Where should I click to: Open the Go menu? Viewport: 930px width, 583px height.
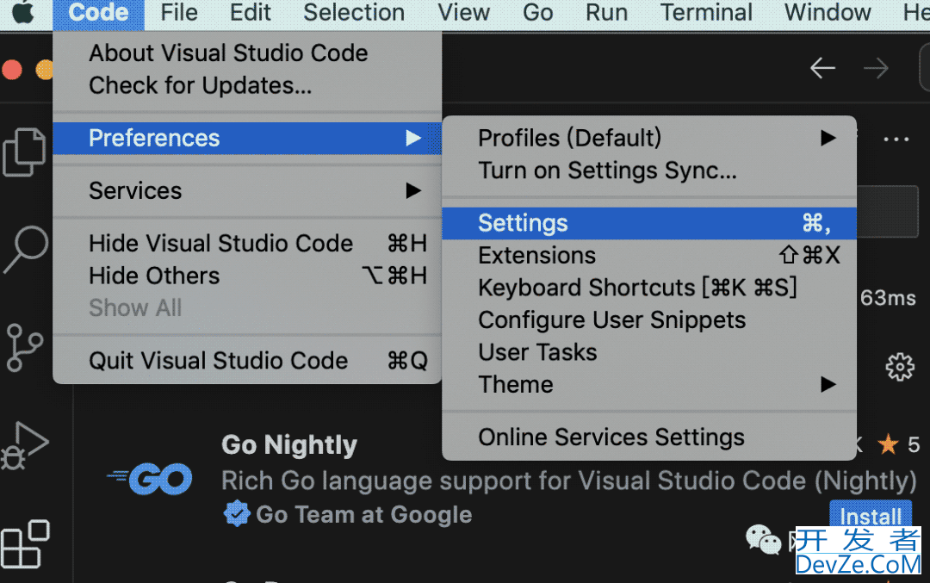538,12
